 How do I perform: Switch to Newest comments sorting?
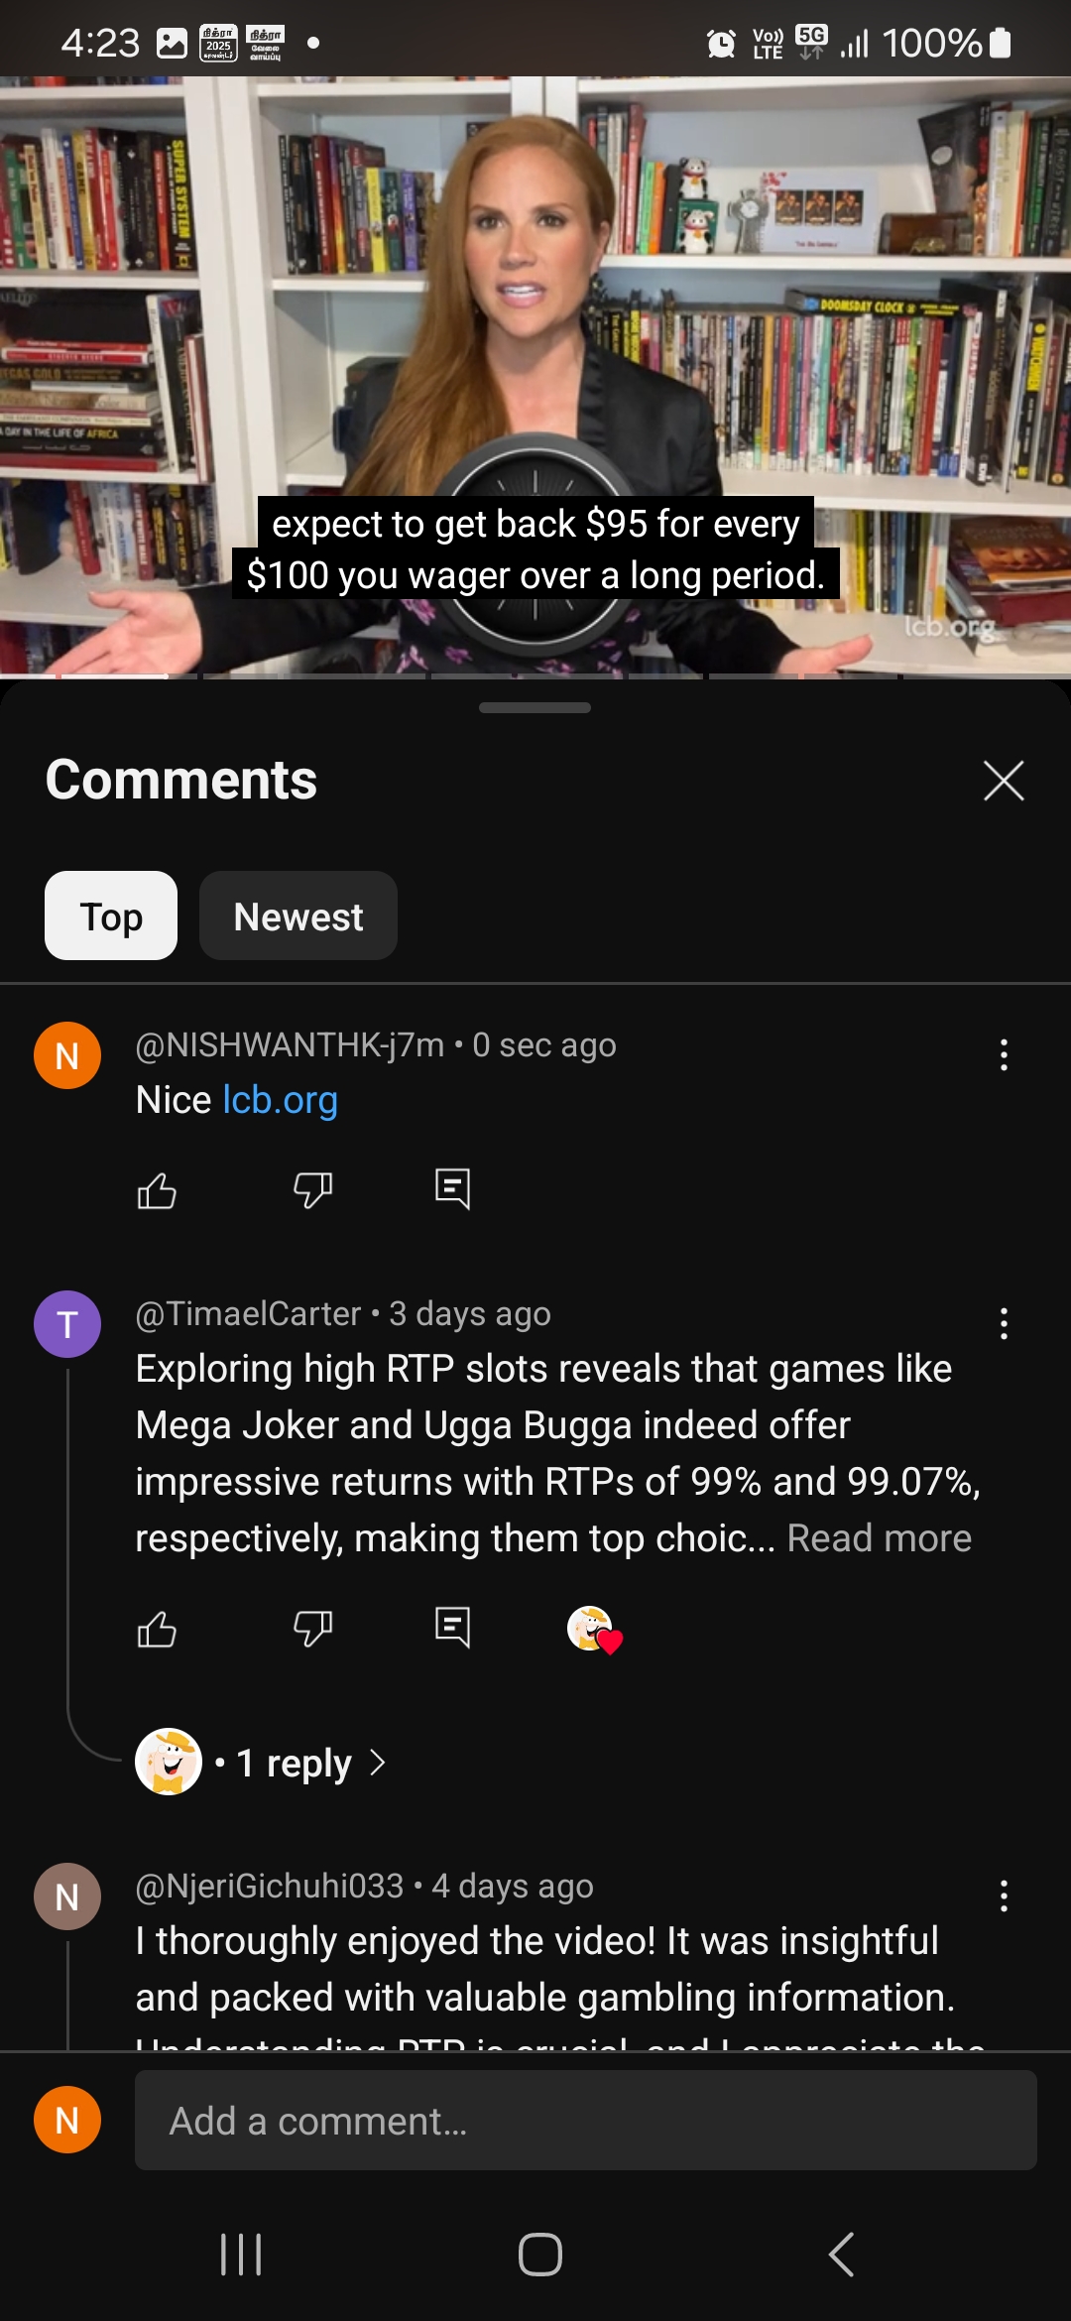coord(298,916)
